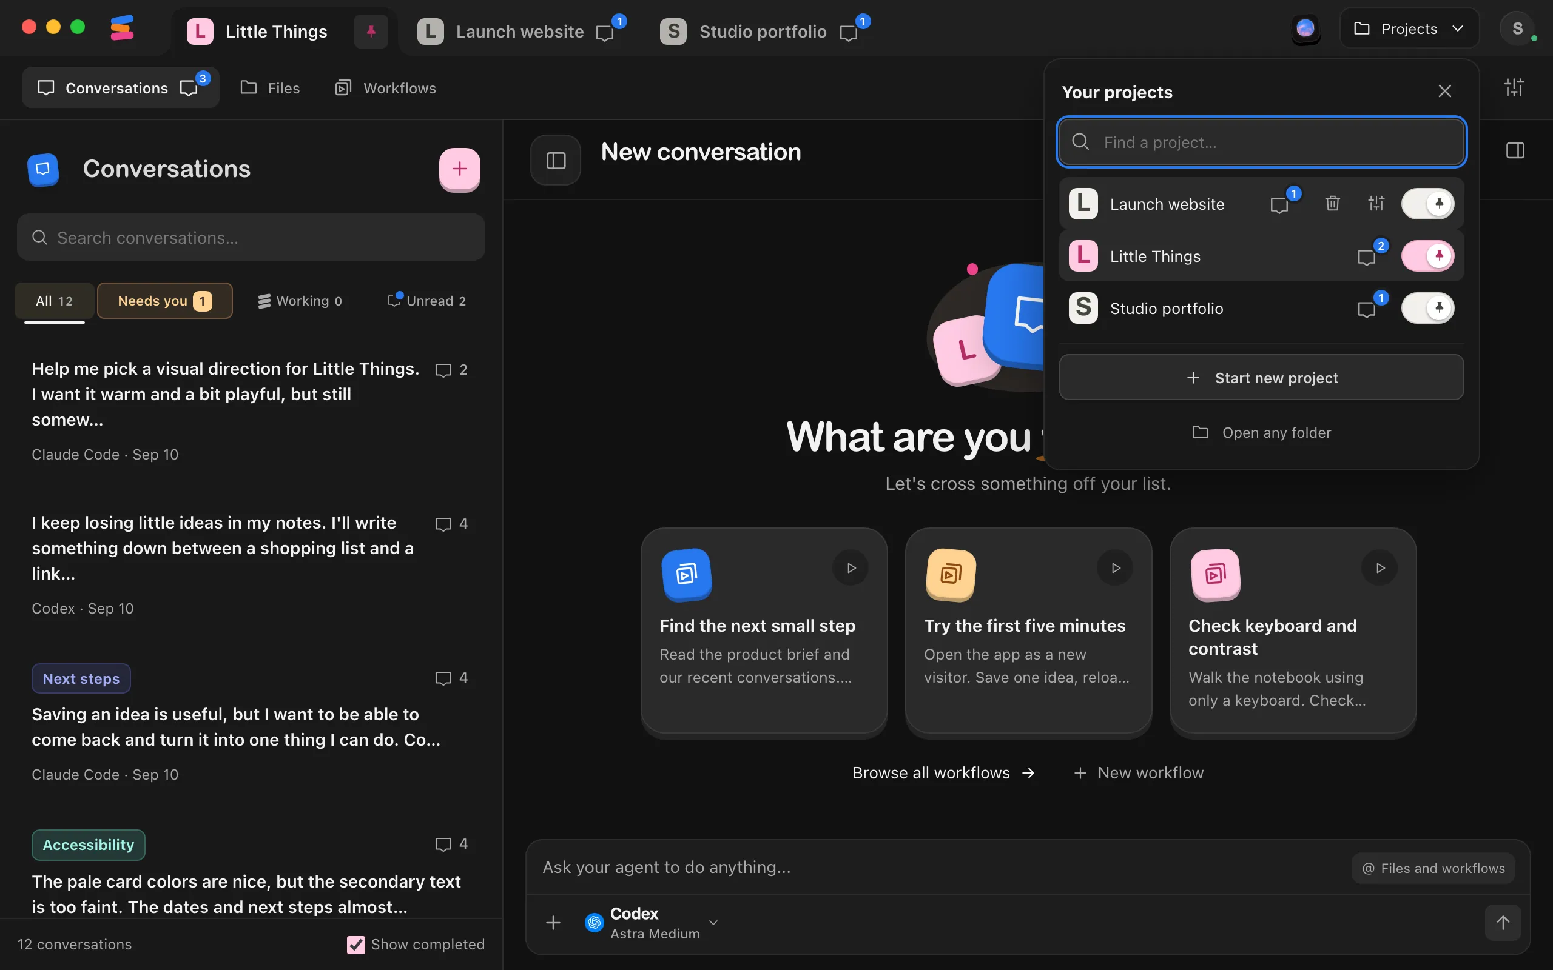Viewport: 1553px width, 970px height.
Task: Click the pink plus new conversation button
Action: pyautogui.click(x=459, y=169)
